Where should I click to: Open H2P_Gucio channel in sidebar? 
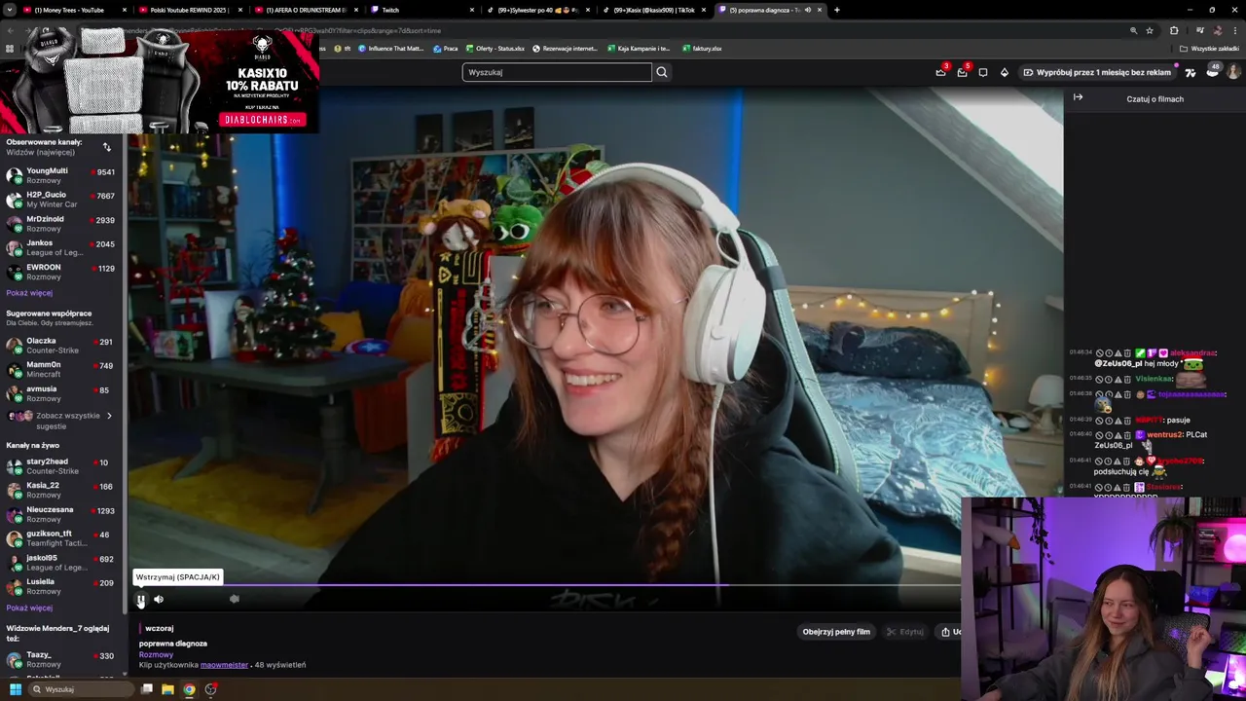coord(60,200)
